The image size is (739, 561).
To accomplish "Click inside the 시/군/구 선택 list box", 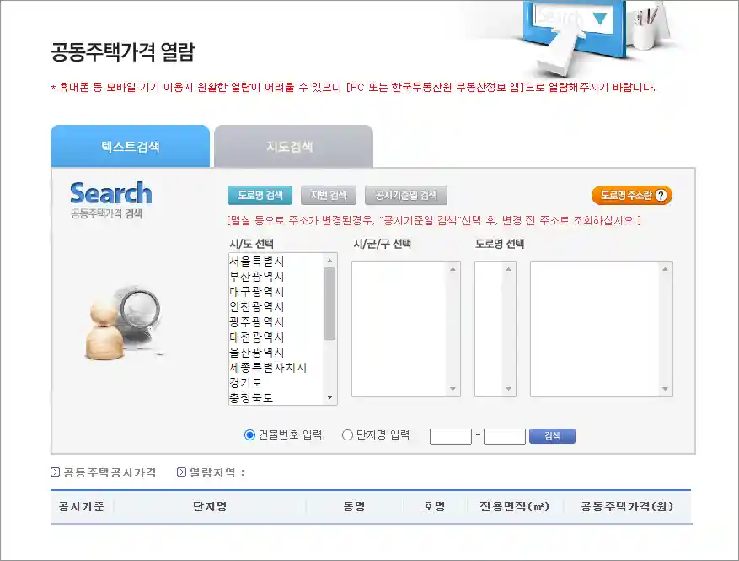I will (406, 329).
